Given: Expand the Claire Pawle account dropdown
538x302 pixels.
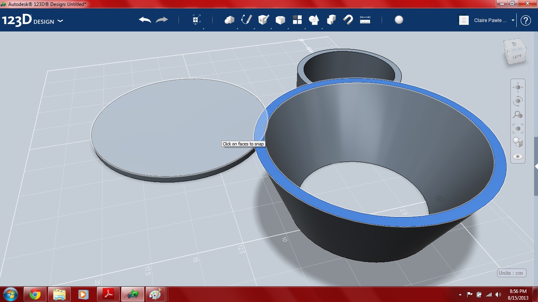Looking at the screenshot, I should pos(513,20).
